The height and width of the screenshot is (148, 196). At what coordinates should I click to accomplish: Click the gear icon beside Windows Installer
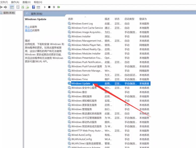[69, 36]
